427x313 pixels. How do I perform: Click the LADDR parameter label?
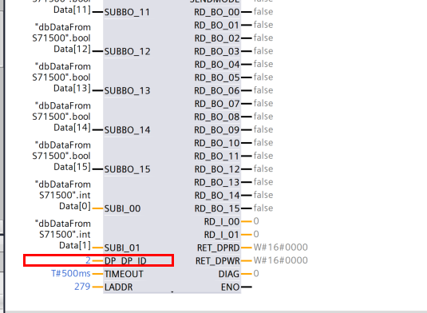pos(119,287)
